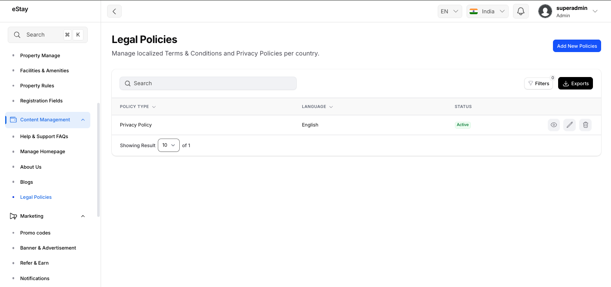
Task: Click the sidebar vertical scrollbar
Action: (x=98, y=159)
